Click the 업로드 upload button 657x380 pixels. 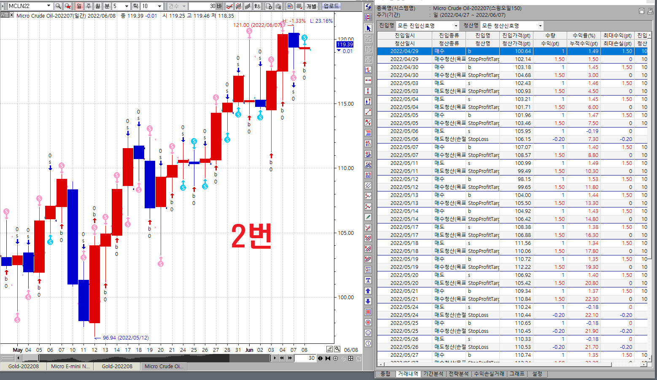pyautogui.click(x=331, y=6)
